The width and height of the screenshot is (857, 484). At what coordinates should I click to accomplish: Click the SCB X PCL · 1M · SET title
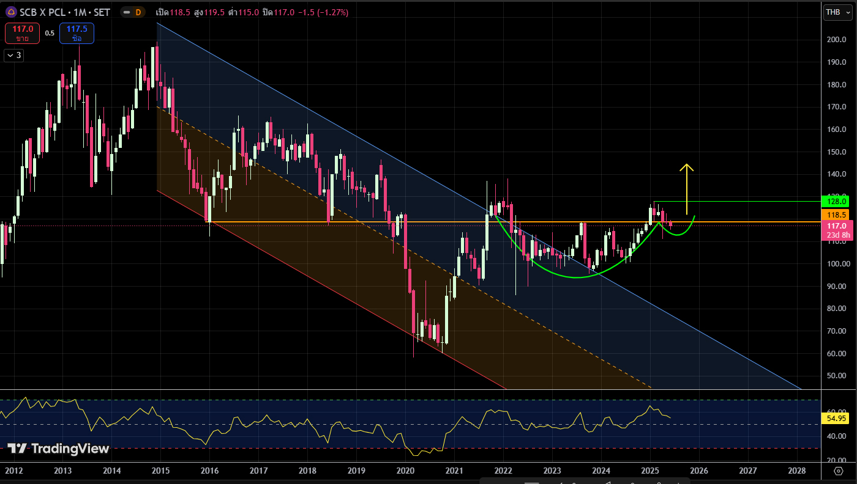click(64, 12)
